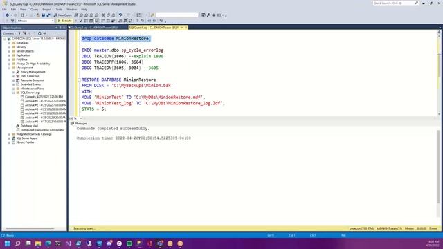Expand the Security node
Screen dimensions: 443x249
click(x=9, y=47)
